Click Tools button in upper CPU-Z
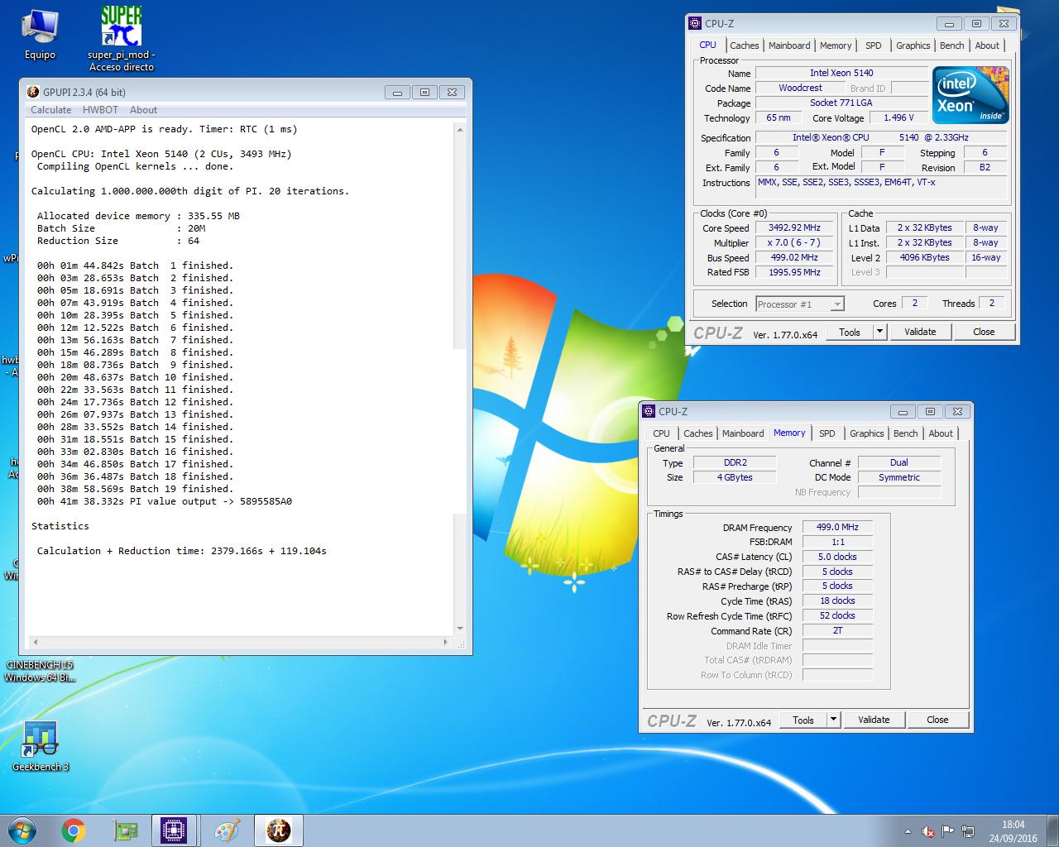Image resolution: width=1059 pixels, height=847 pixels. (850, 332)
